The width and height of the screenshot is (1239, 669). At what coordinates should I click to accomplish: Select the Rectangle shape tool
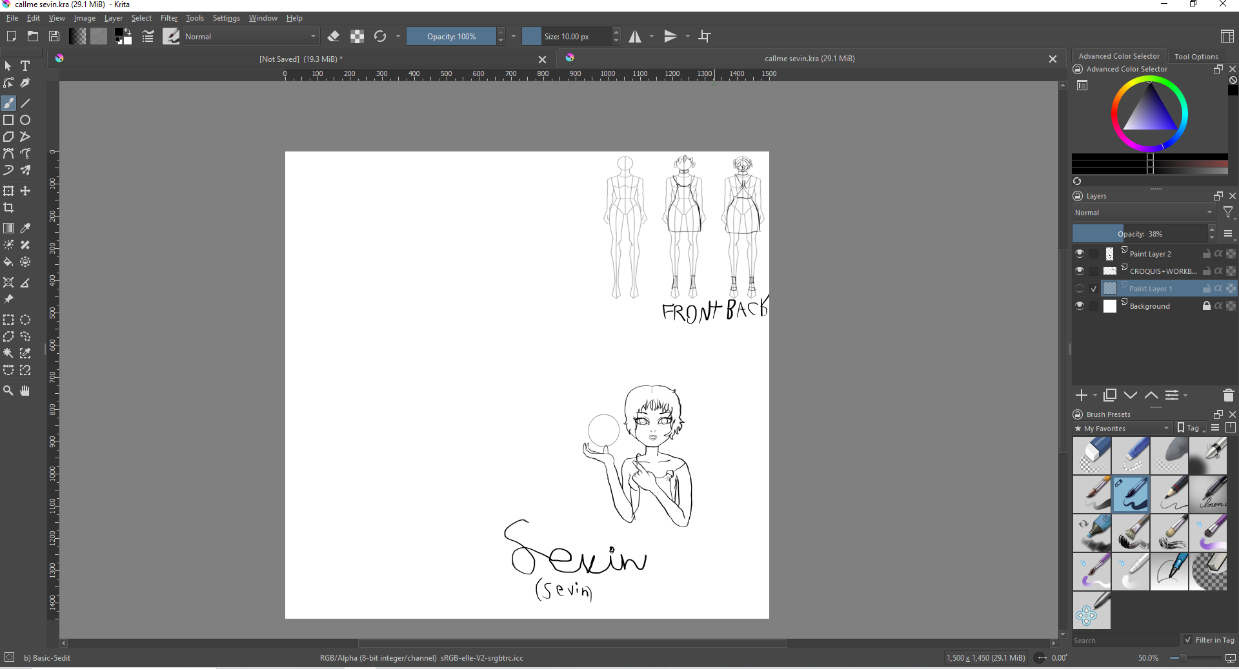[8, 120]
